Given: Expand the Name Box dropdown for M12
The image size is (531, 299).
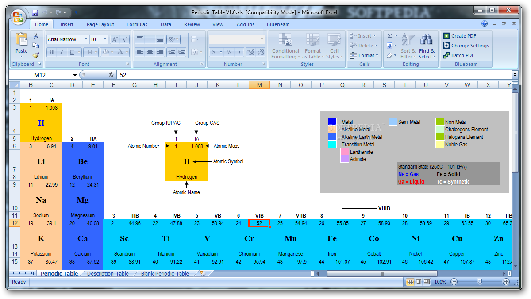Looking at the screenshot, I should click(x=75, y=75).
